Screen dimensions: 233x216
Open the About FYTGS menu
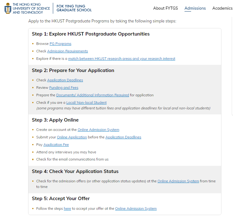click(x=165, y=8)
